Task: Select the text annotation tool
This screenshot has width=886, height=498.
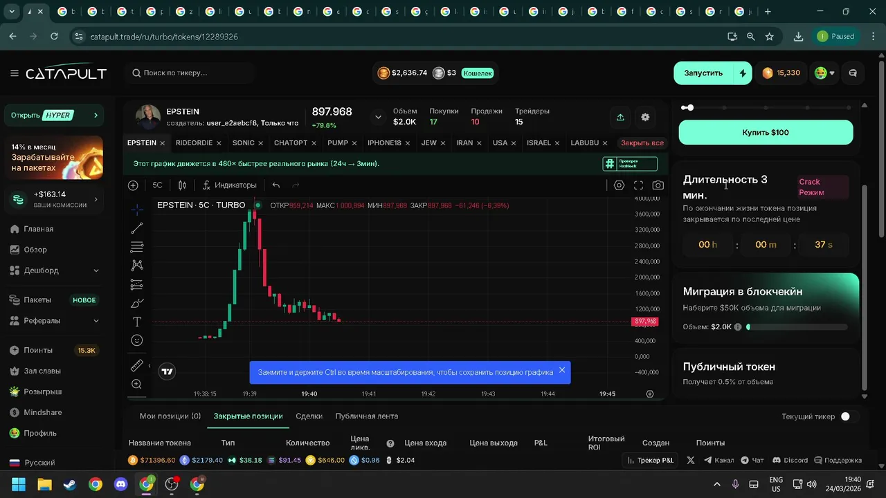Action: [x=137, y=322]
